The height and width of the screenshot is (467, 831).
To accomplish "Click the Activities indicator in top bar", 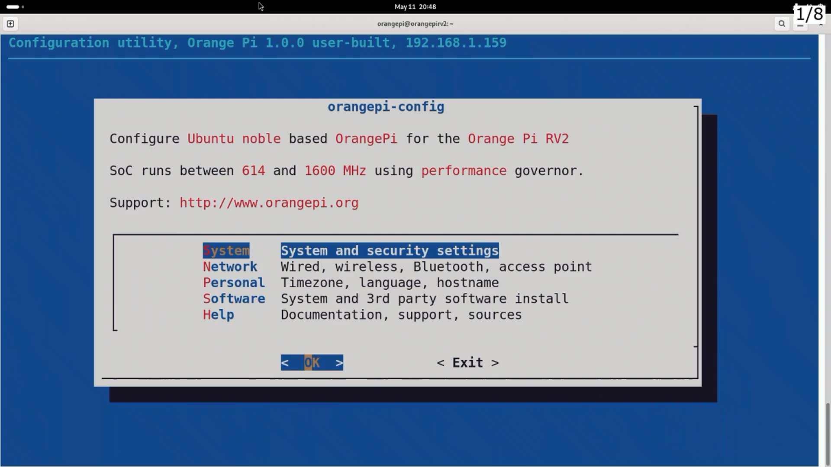I will pyautogui.click(x=16, y=6).
